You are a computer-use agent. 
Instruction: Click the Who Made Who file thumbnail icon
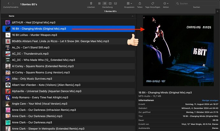[x=8, y=60]
